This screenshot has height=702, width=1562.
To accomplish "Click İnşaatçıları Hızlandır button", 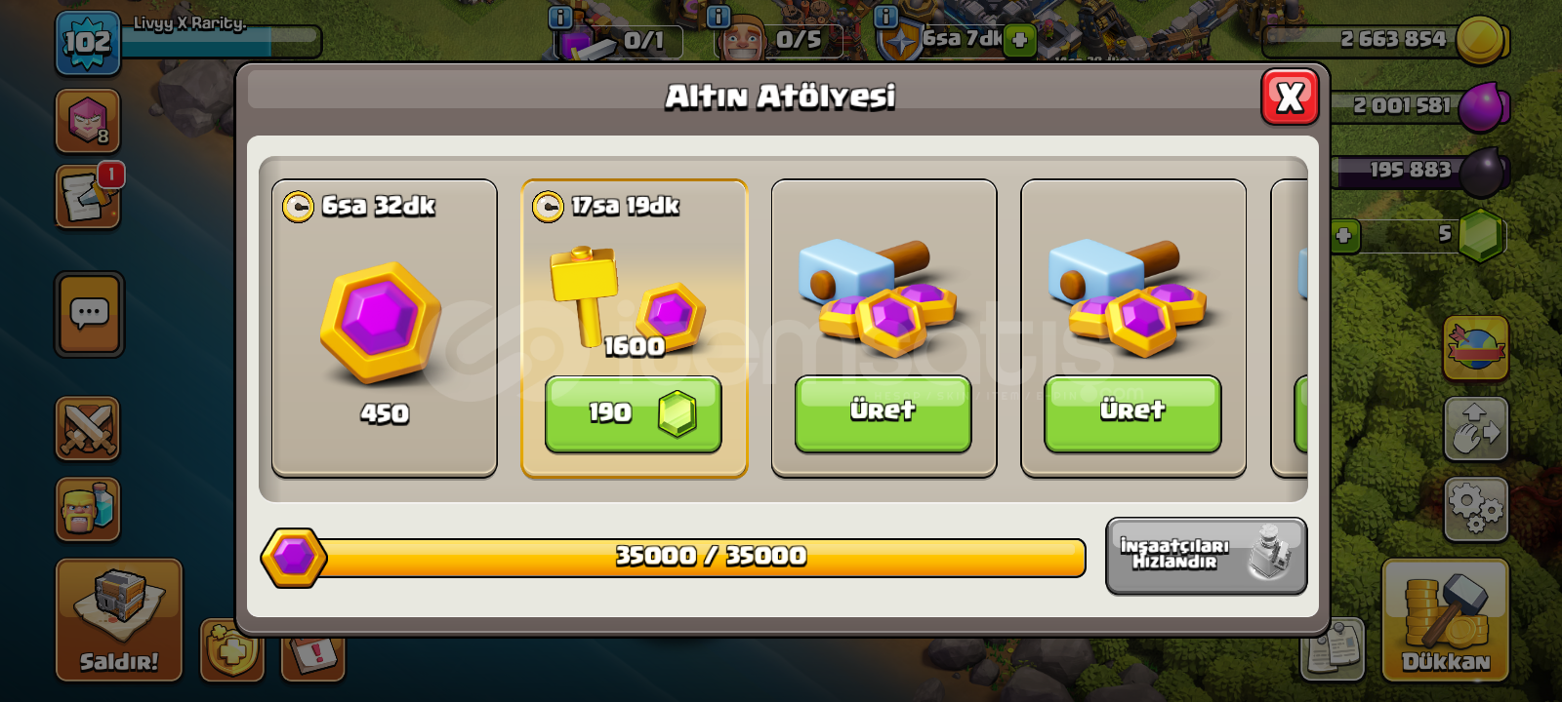I will (1206, 555).
